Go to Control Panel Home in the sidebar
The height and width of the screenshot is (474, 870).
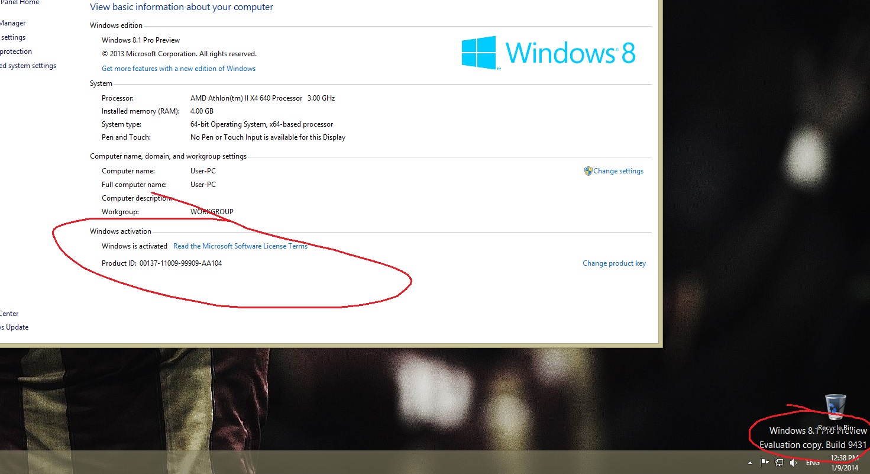pos(20,3)
